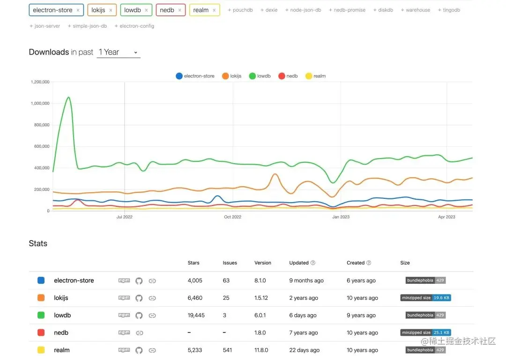Toggle lowdb series in chart legend

click(x=260, y=76)
